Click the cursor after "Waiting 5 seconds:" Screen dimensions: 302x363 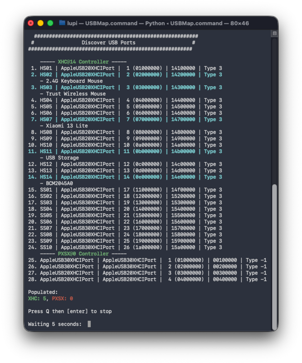(89, 324)
